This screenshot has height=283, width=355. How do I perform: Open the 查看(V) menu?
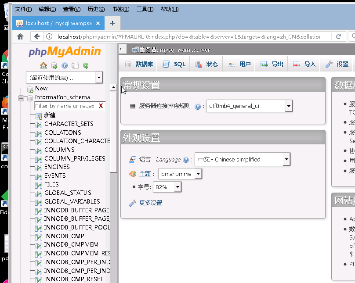point(72,9)
